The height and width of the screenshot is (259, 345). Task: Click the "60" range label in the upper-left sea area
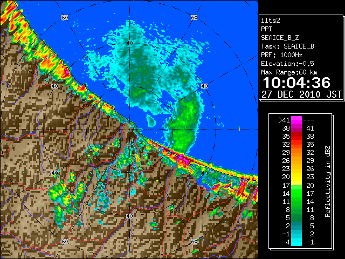pos(65,18)
